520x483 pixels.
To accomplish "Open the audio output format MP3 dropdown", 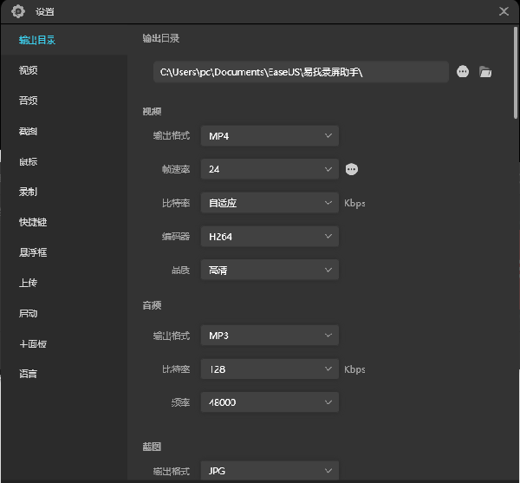I will tap(269, 336).
